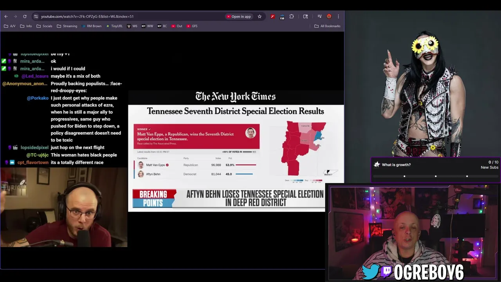The height and width of the screenshot is (282, 501).
Task: Open the BC bookmark
Action: pyautogui.click(x=162, y=26)
